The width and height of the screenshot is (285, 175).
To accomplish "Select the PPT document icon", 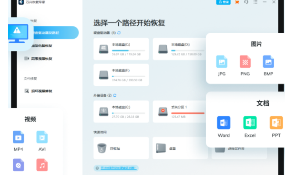I will coord(276,123).
